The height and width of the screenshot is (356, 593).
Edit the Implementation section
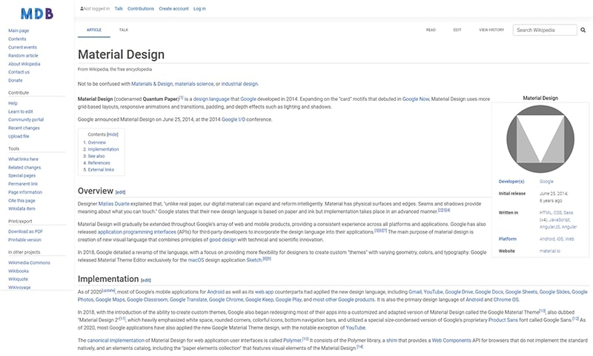tap(145, 280)
